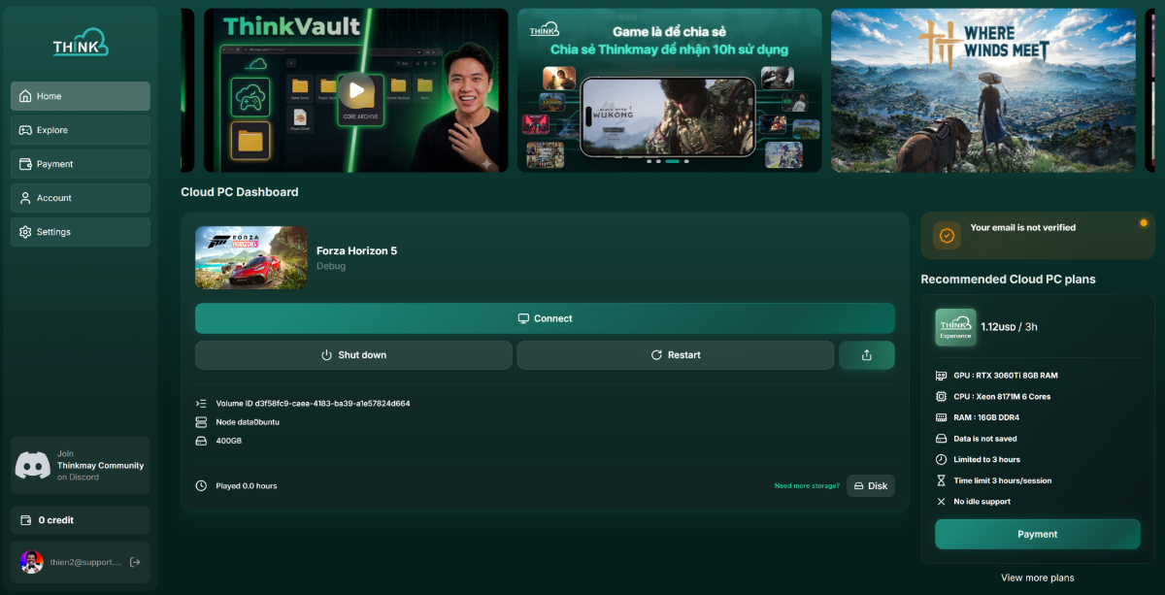Click the Time limit 3 hours/session text
The width and height of the screenshot is (1165, 595).
pos(1003,480)
